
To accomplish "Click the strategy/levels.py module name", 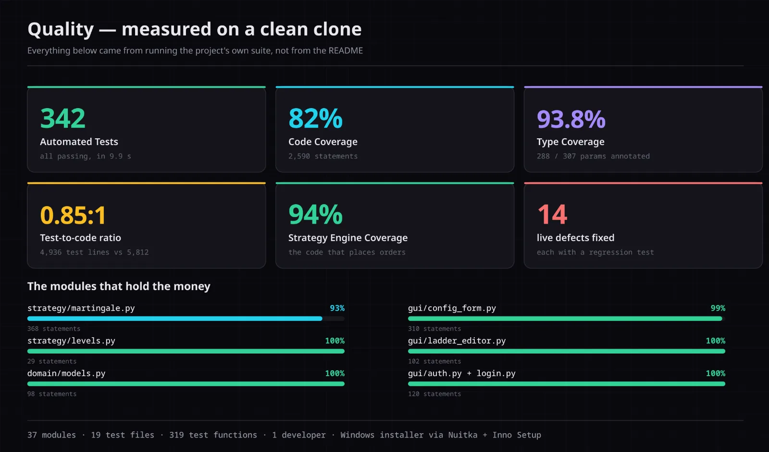I will (71, 341).
